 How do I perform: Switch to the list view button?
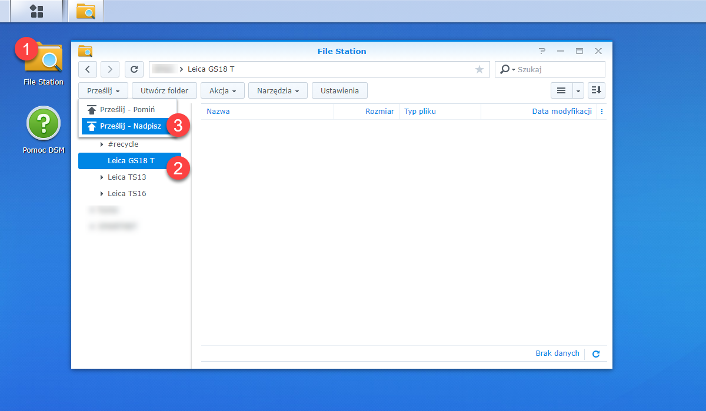point(561,90)
